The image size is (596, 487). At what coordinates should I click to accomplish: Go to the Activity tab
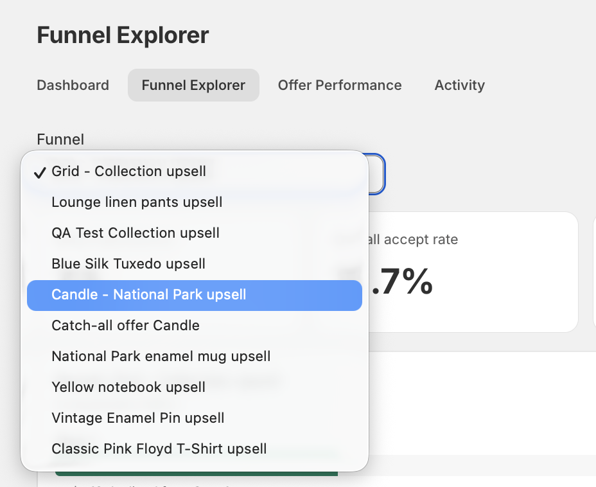tap(460, 85)
